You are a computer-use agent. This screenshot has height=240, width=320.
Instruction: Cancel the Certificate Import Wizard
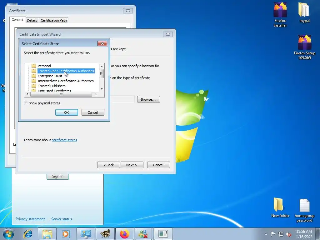tap(158, 165)
